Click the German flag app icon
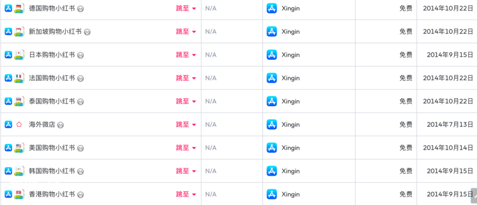Viewport: 477px width, 205px height. tap(19, 8)
